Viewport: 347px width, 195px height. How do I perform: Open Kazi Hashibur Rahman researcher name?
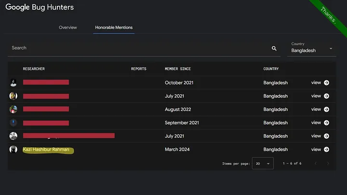[46, 149]
